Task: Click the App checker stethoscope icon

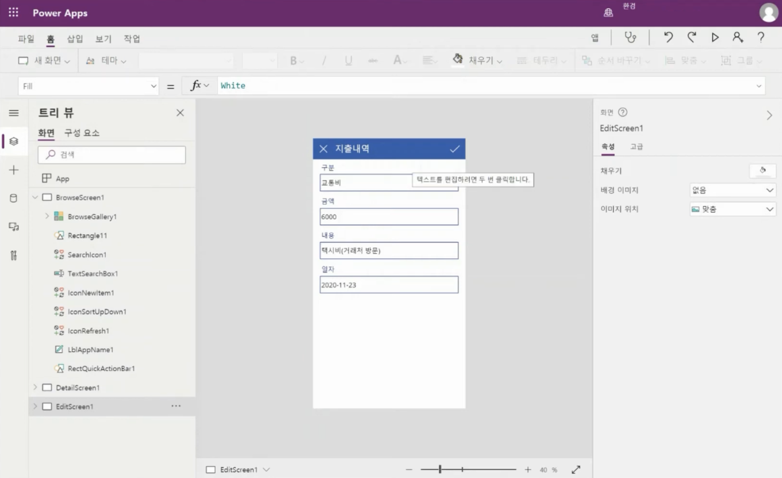Action: coord(631,37)
